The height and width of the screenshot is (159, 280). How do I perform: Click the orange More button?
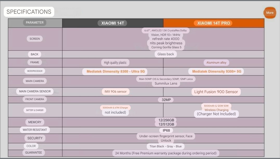tap(270, 13)
